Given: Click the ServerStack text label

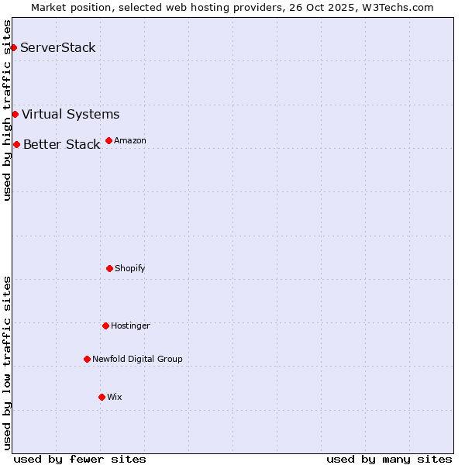Looking at the screenshot, I should [x=58, y=48].
